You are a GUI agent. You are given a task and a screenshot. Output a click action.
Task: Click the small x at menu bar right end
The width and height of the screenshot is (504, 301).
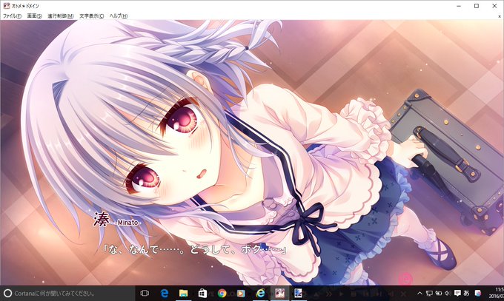(500, 16)
